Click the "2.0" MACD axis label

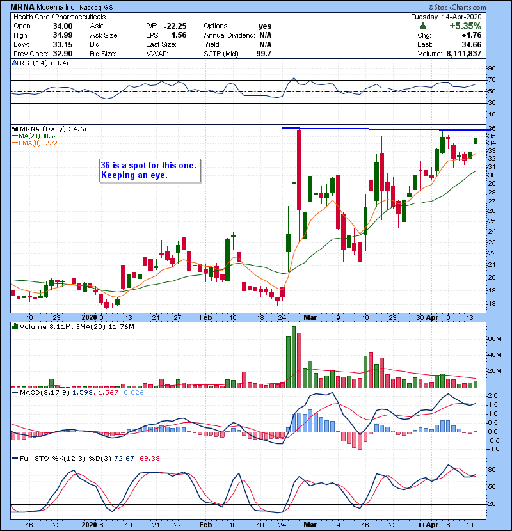[493, 395]
